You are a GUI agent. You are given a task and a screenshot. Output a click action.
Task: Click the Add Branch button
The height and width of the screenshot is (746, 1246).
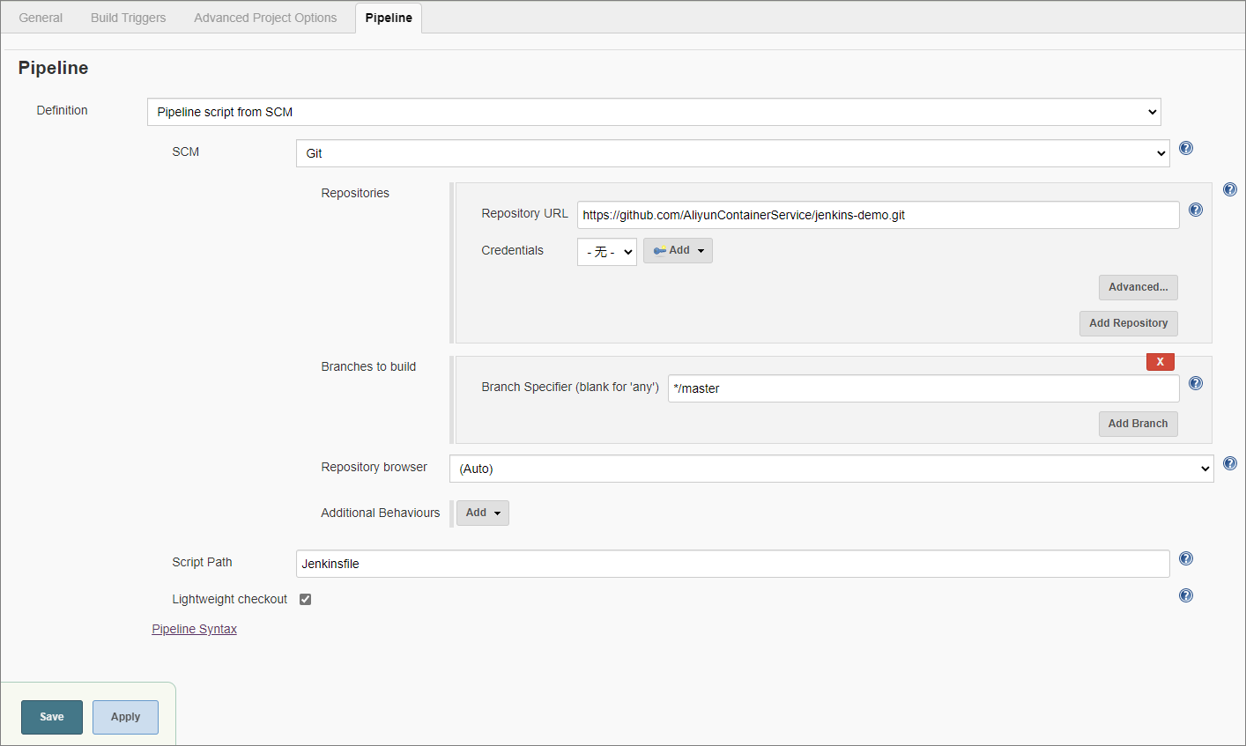tap(1138, 424)
